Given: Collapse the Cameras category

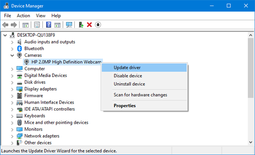Looking at the screenshot, I should tap(12, 55).
